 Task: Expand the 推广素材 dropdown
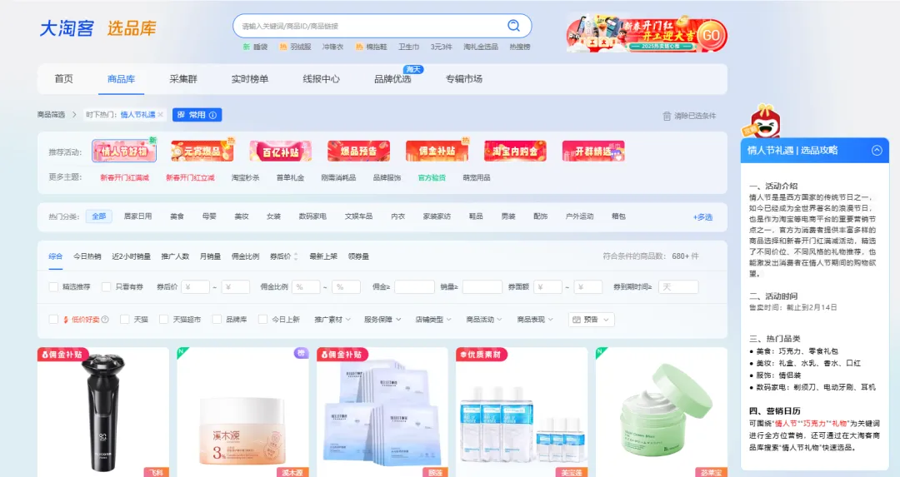332,320
